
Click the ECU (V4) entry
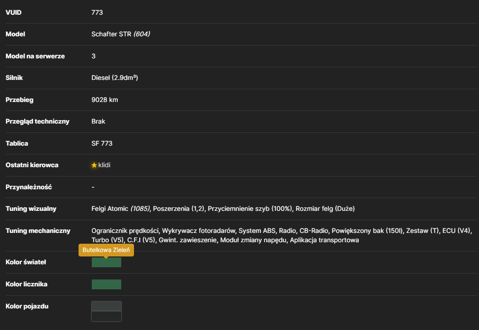pos(456,231)
